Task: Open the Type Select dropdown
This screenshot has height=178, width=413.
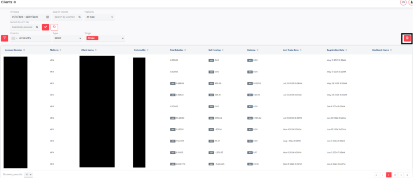Action: (x=67, y=38)
